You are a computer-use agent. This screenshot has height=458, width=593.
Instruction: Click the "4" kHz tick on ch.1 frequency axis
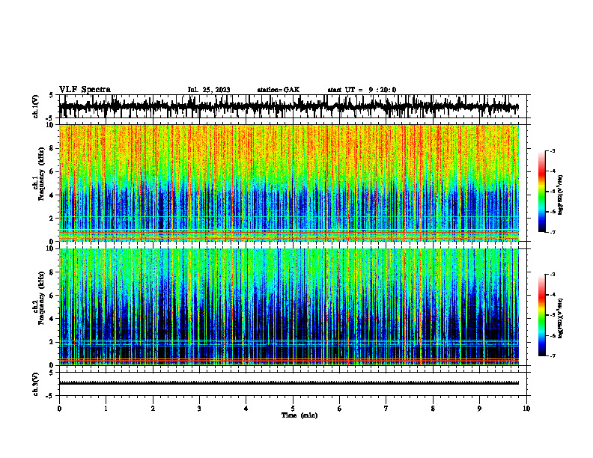tap(53, 195)
